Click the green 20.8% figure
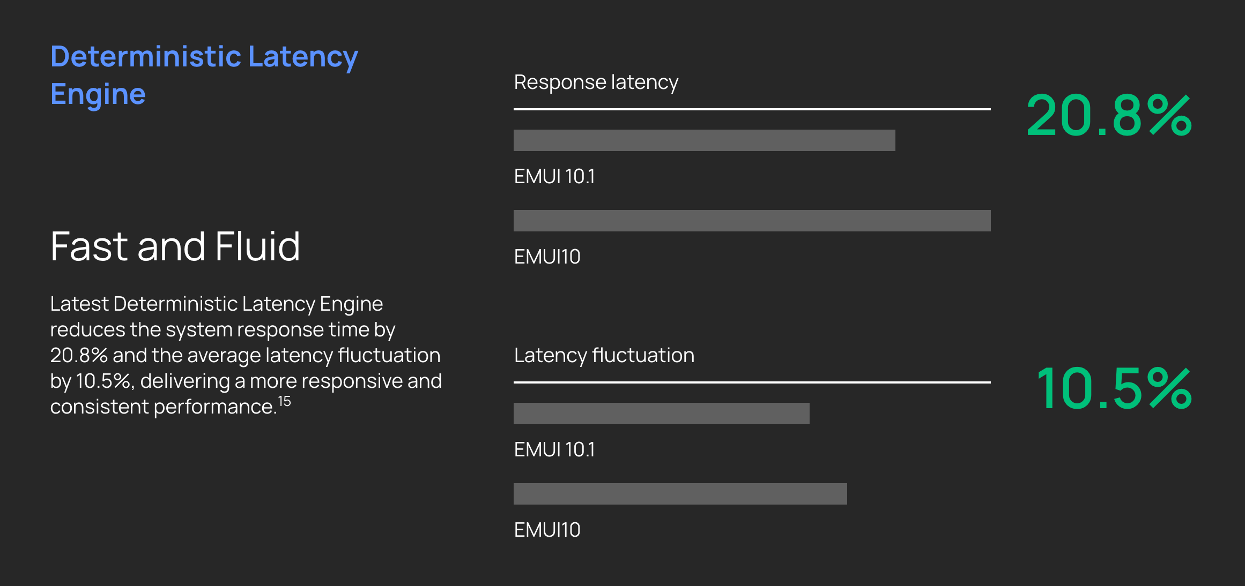1245x586 pixels. pyautogui.click(x=1108, y=116)
